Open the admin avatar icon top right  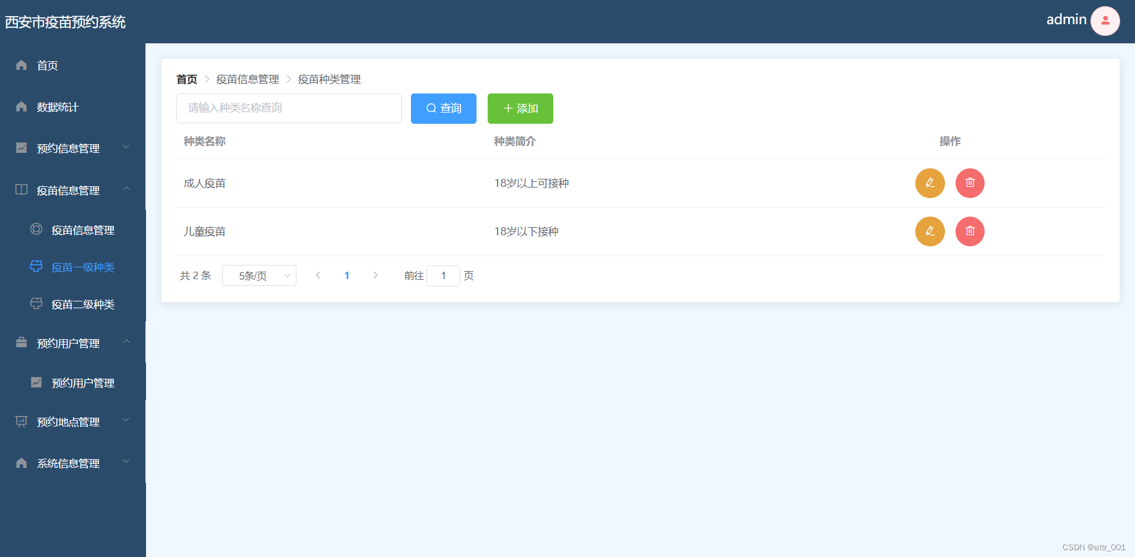1105,20
